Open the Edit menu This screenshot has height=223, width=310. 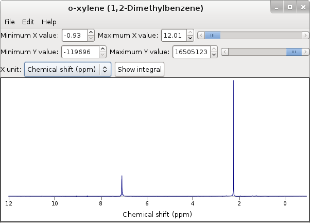click(x=28, y=22)
